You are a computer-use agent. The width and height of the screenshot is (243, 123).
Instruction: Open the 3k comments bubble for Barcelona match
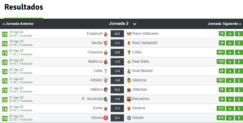click(222, 99)
